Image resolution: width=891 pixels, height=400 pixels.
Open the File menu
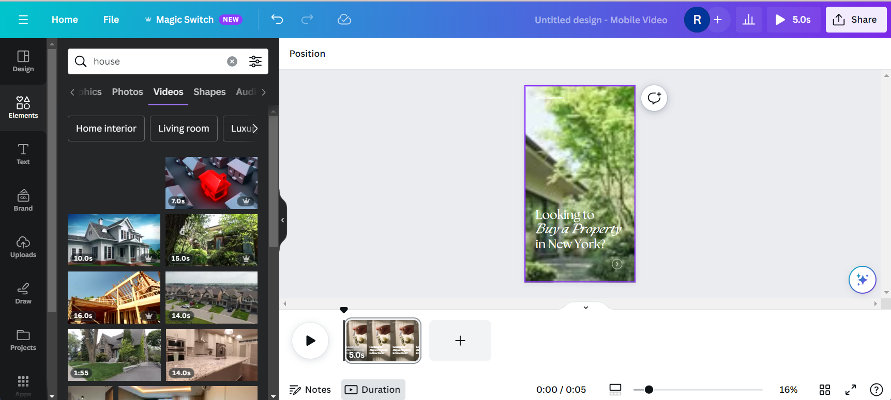coord(111,20)
